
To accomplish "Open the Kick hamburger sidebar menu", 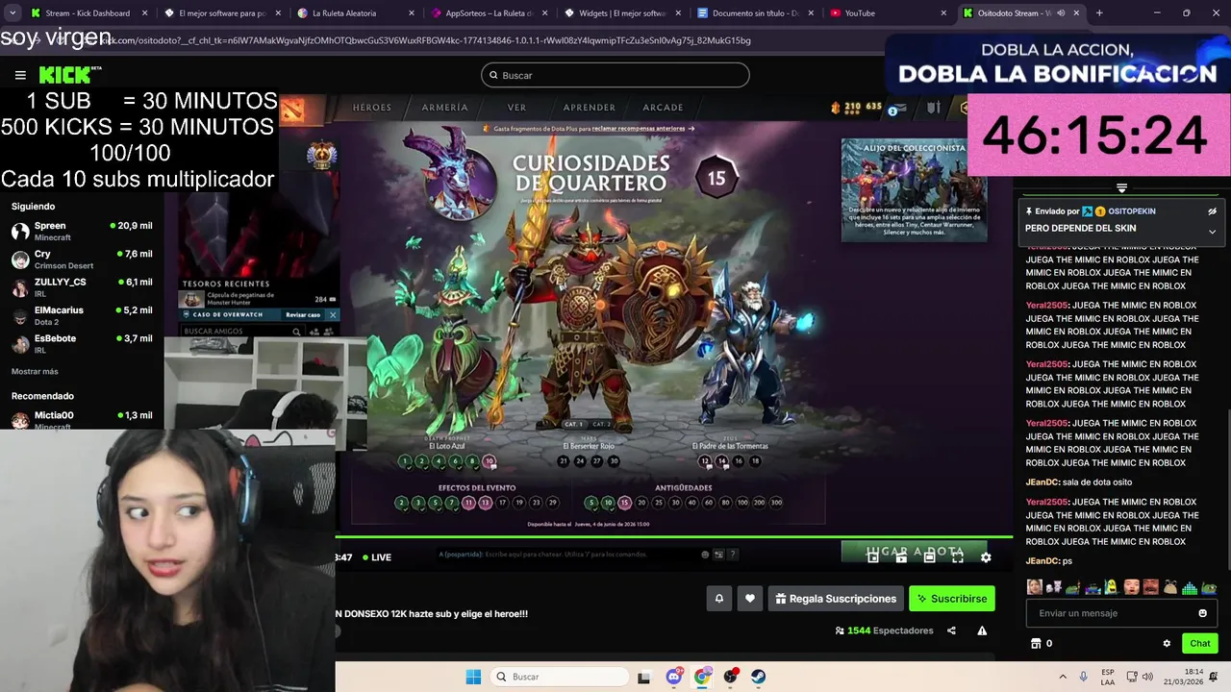I will tap(20, 75).
